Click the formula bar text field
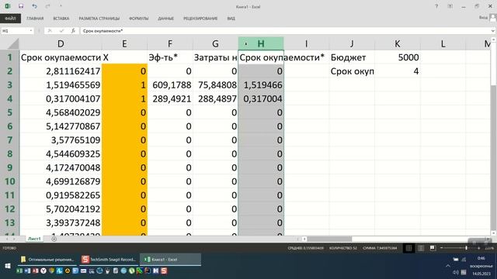 pos(285,31)
